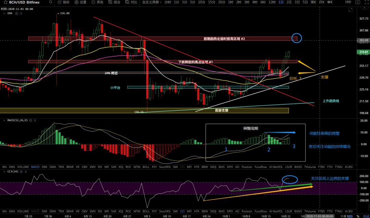Image resolution: width=370 pixels, height=218 pixels.
Task: Select the 周K weekly candle period
Action: [313, 2]
